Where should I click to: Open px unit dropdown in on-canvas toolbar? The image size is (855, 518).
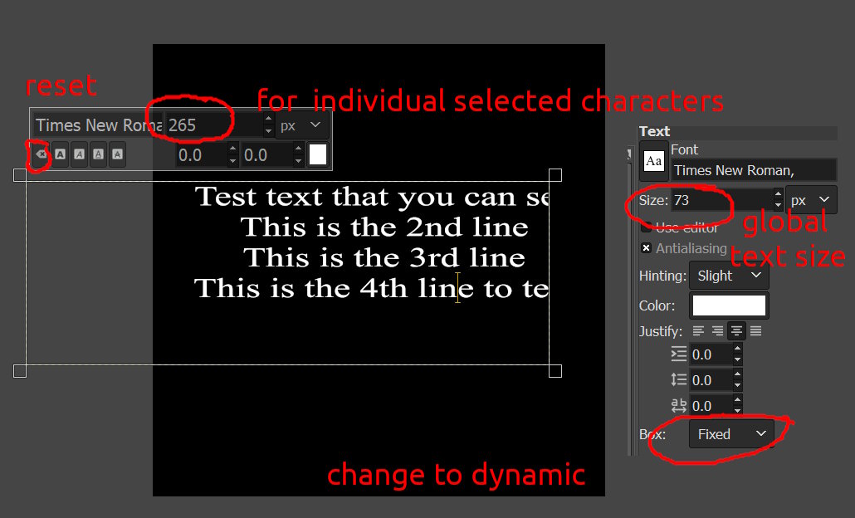tap(303, 125)
